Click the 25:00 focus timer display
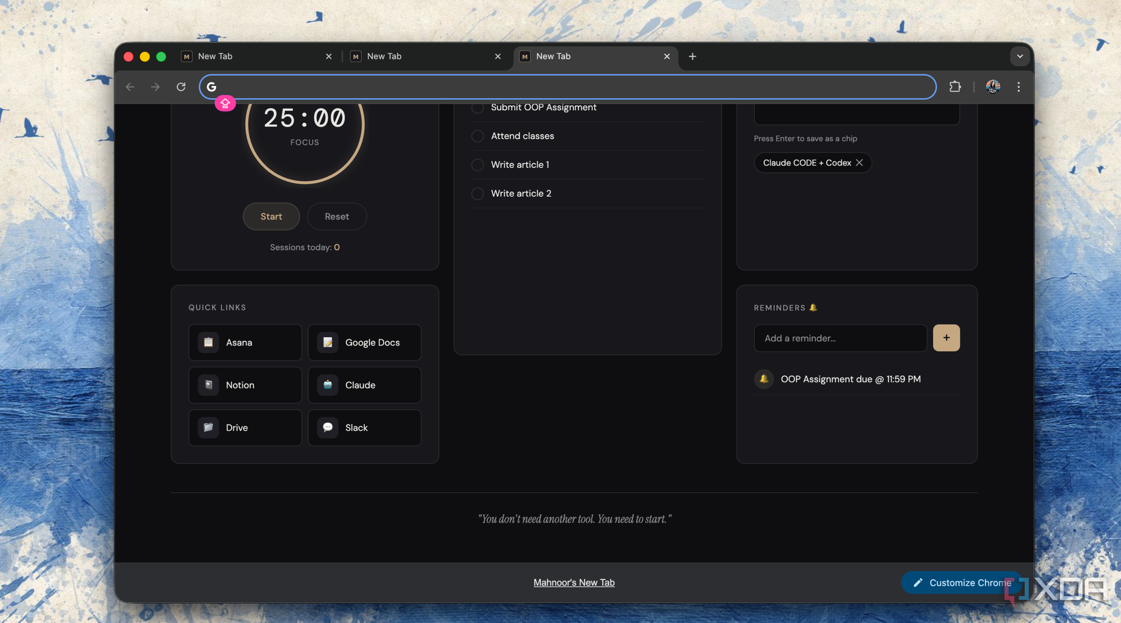Screen dimensions: 1121x623 (x=305, y=118)
